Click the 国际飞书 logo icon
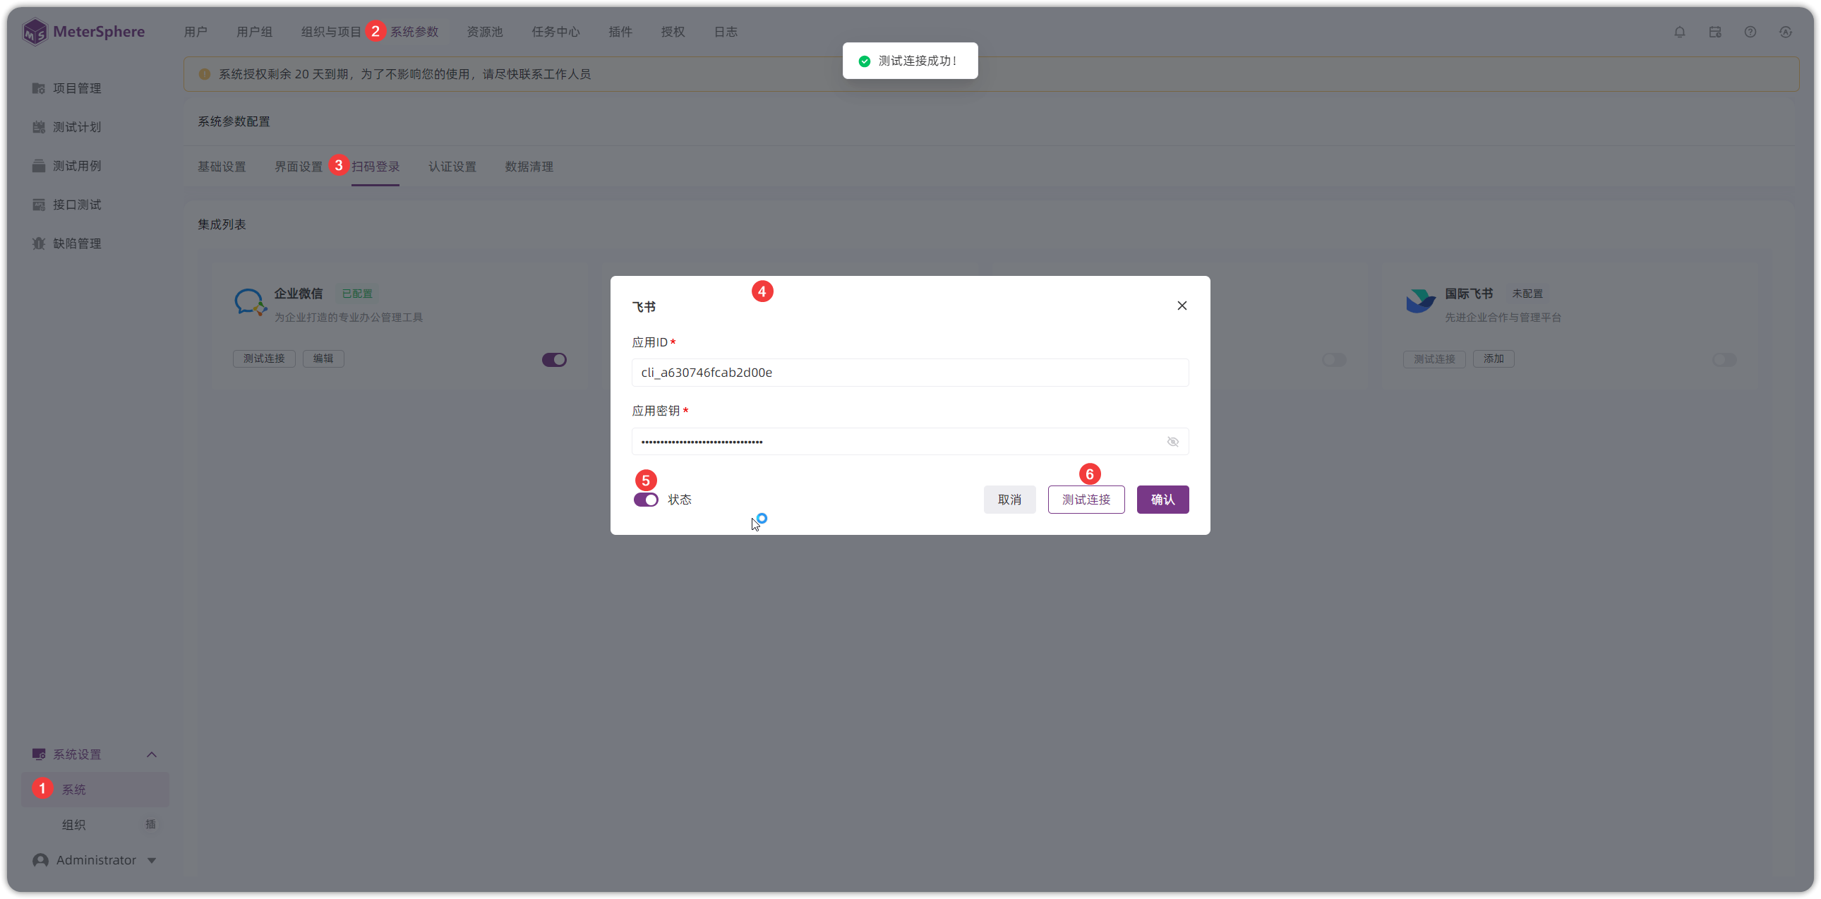This screenshot has width=1821, height=899. coord(1420,302)
